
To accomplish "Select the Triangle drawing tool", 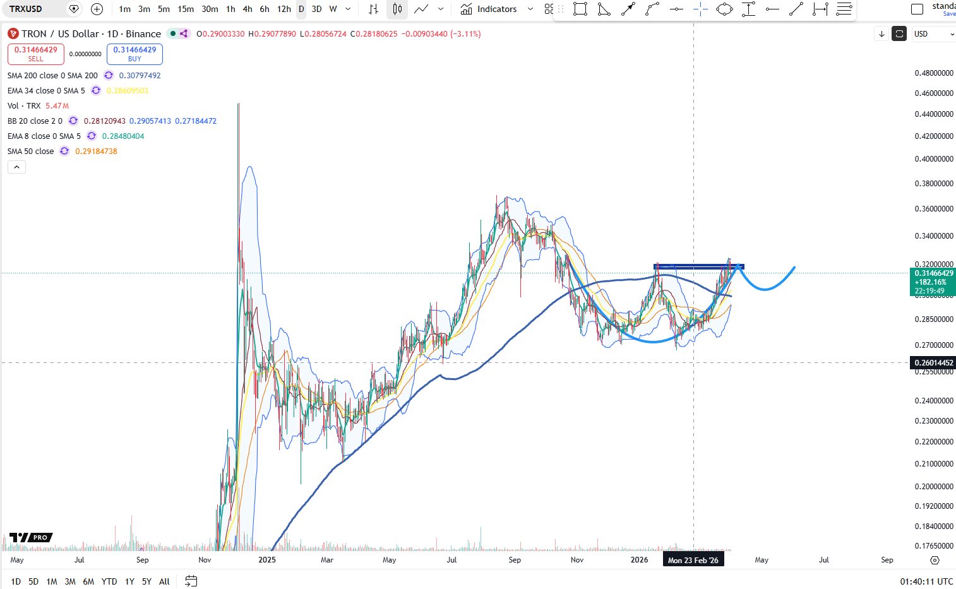I will (604, 9).
